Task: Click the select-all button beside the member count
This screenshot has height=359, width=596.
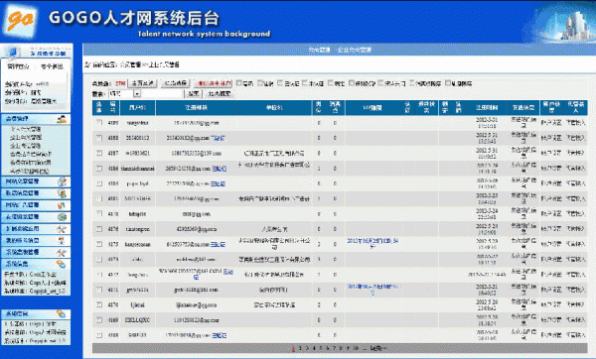Action: click(x=143, y=83)
